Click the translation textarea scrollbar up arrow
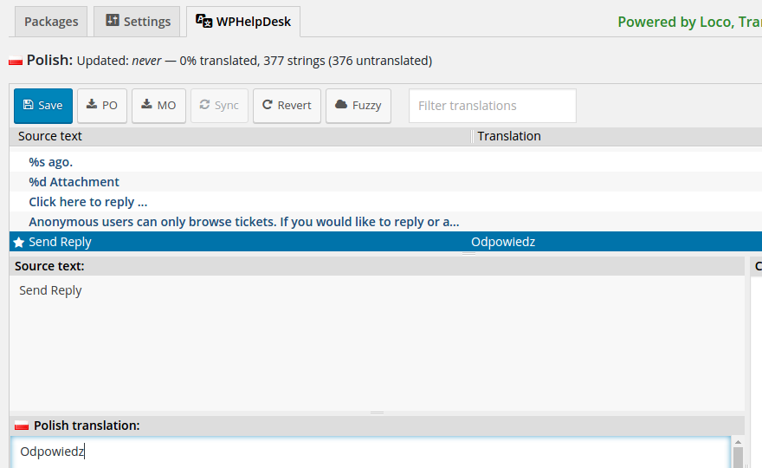Viewport: 762px width, 468px height. point(738,442)
